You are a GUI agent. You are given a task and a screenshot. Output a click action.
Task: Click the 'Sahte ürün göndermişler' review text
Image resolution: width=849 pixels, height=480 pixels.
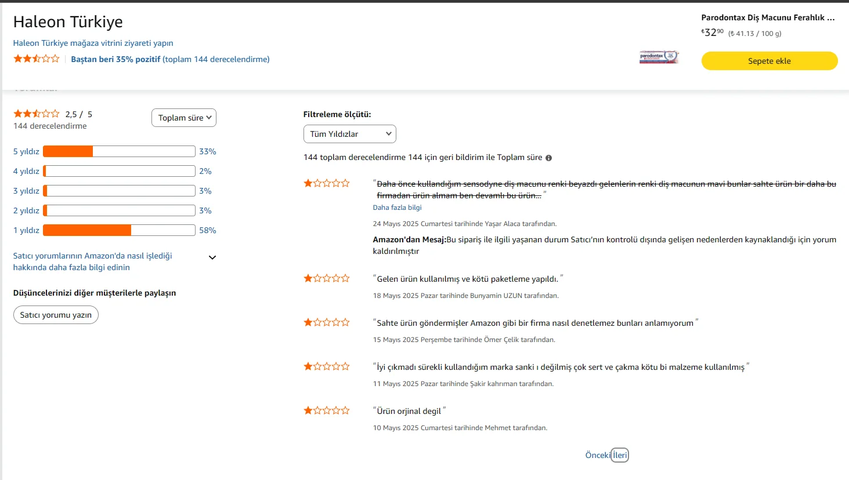(x=536, y=323)
